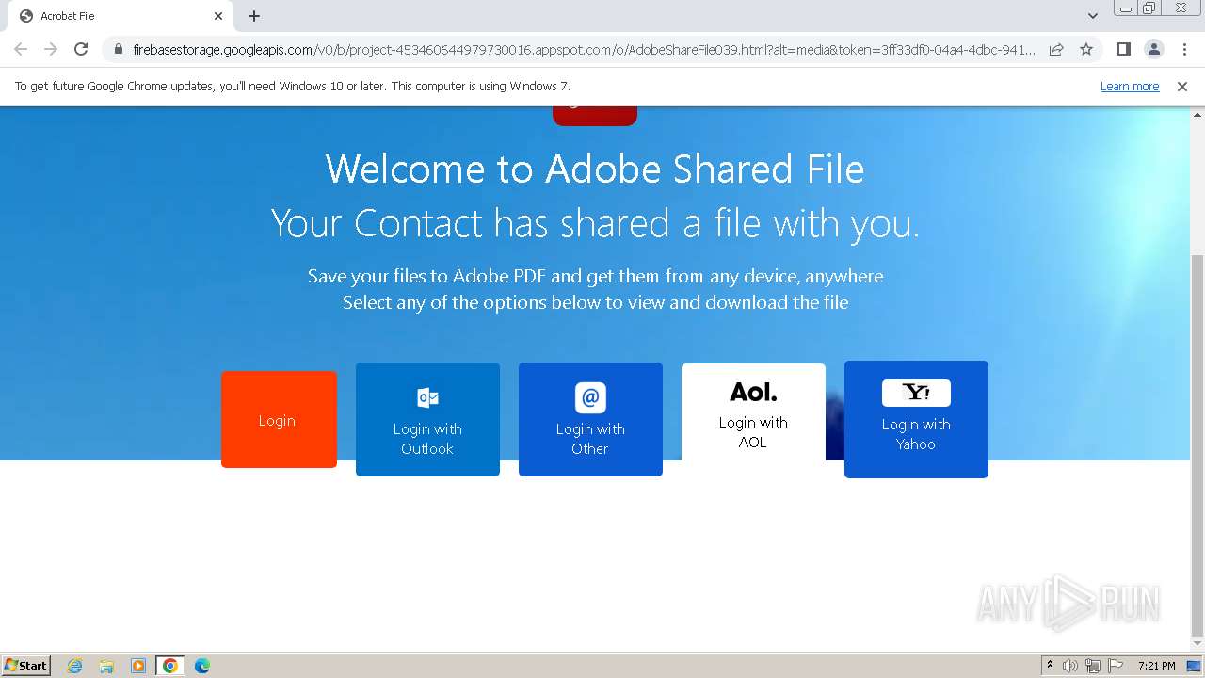The height and width of the screenshot is (678, 1205).
Task: Open Action Center flag icon
Action: (x=1116, y=666)
